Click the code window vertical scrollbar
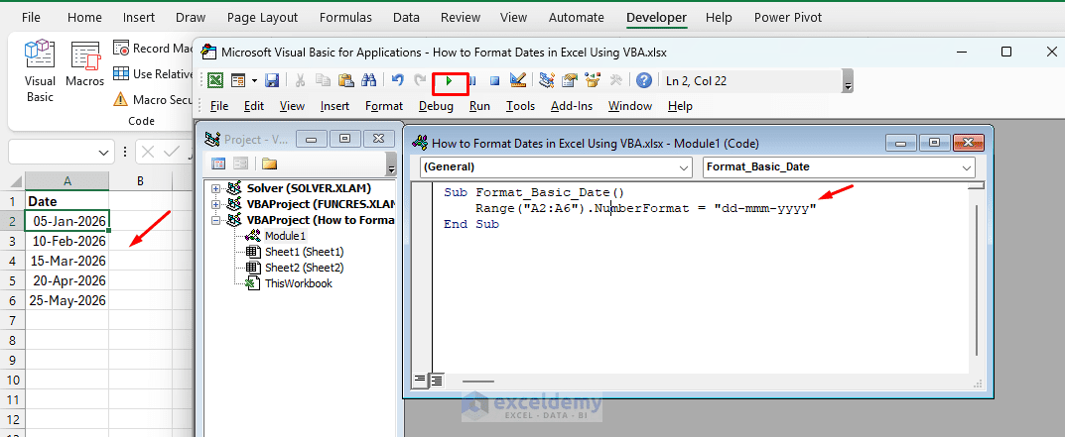This screenshot has height=437, width=1065. pyautogui.click(x=978, y=281)
